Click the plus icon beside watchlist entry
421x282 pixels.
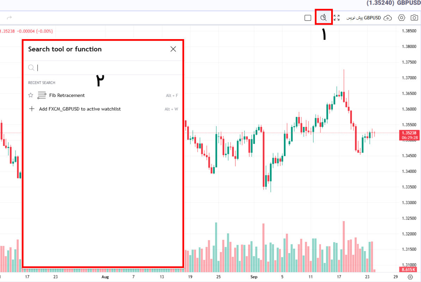[x=32, y=109]
